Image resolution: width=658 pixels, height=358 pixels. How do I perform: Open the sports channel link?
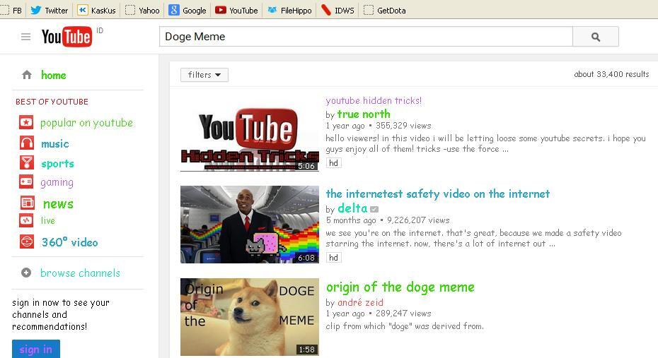tap(57, 164)
